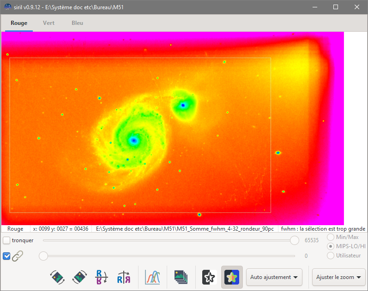
Task: Click the Rouge label in status bar
Action: pyautogui.click(x=15, y=229)
